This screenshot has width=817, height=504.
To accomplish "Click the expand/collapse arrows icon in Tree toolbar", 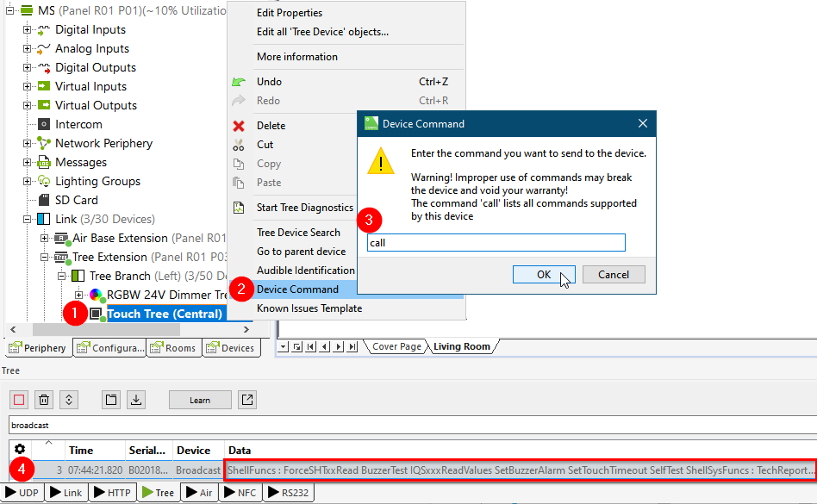I will pyautogui.click(x=70, y=399).
